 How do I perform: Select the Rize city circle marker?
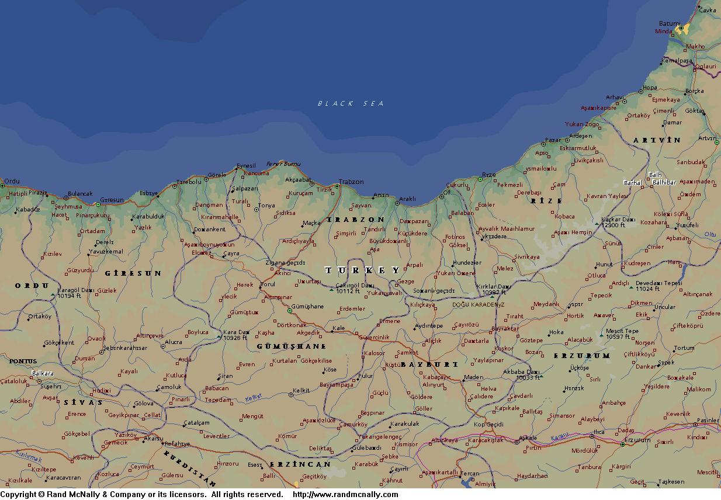click(x=480, y=179)
